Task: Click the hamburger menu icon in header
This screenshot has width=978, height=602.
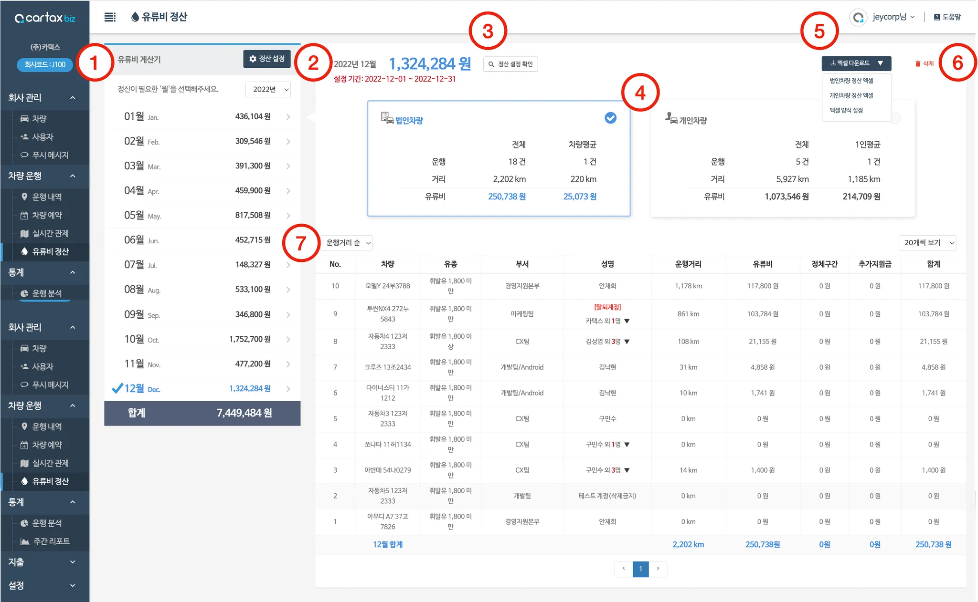Action: (110, 17)
